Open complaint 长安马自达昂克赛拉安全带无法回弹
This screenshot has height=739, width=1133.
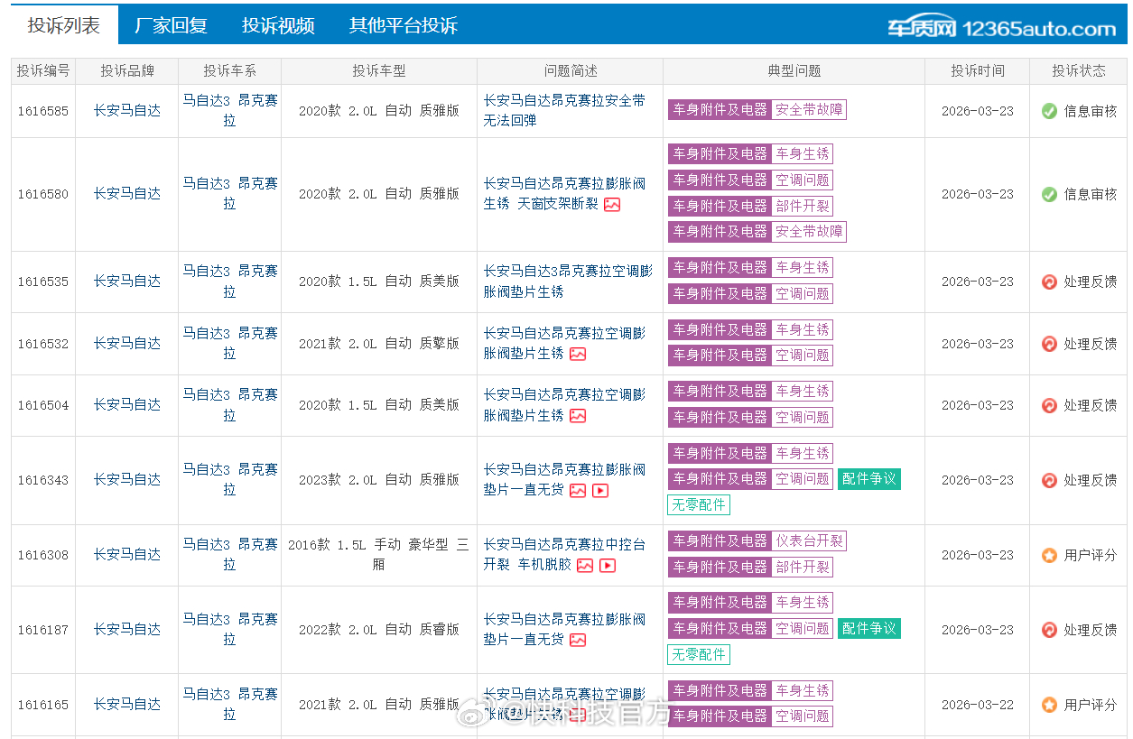pyautogui.click(x=564, y=111)
